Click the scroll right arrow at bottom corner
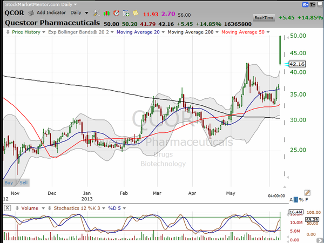Image resolution: width=324 pixels, height=243 pixels. 320,241
